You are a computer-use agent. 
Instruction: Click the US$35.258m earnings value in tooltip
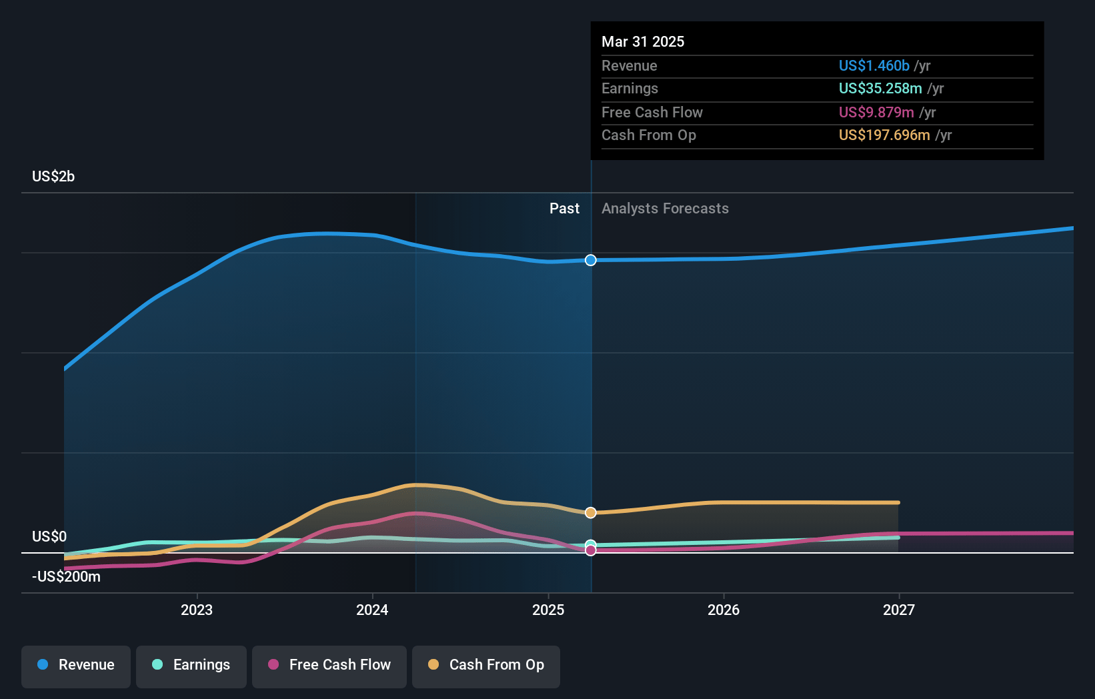tap(880, 88)
